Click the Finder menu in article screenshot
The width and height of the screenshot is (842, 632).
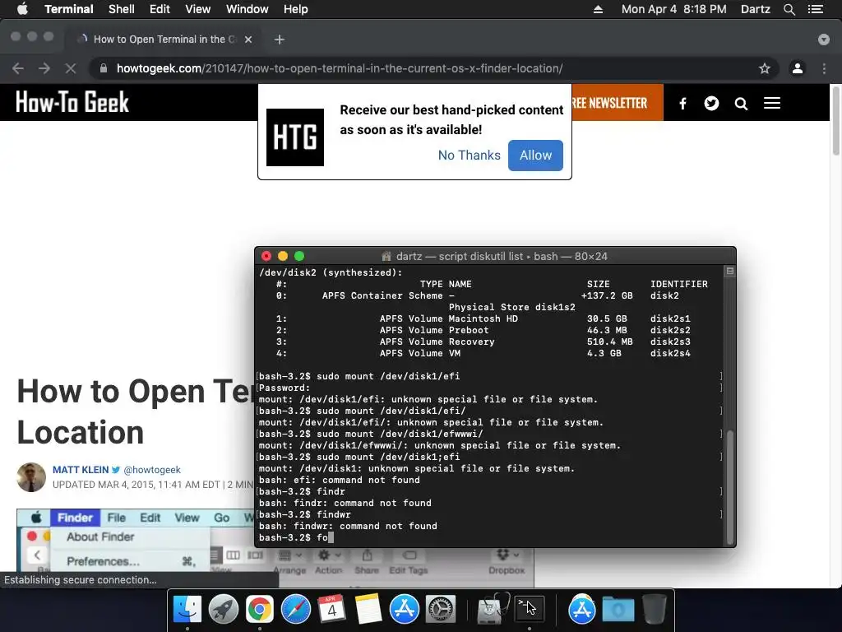tap(75, 518)
